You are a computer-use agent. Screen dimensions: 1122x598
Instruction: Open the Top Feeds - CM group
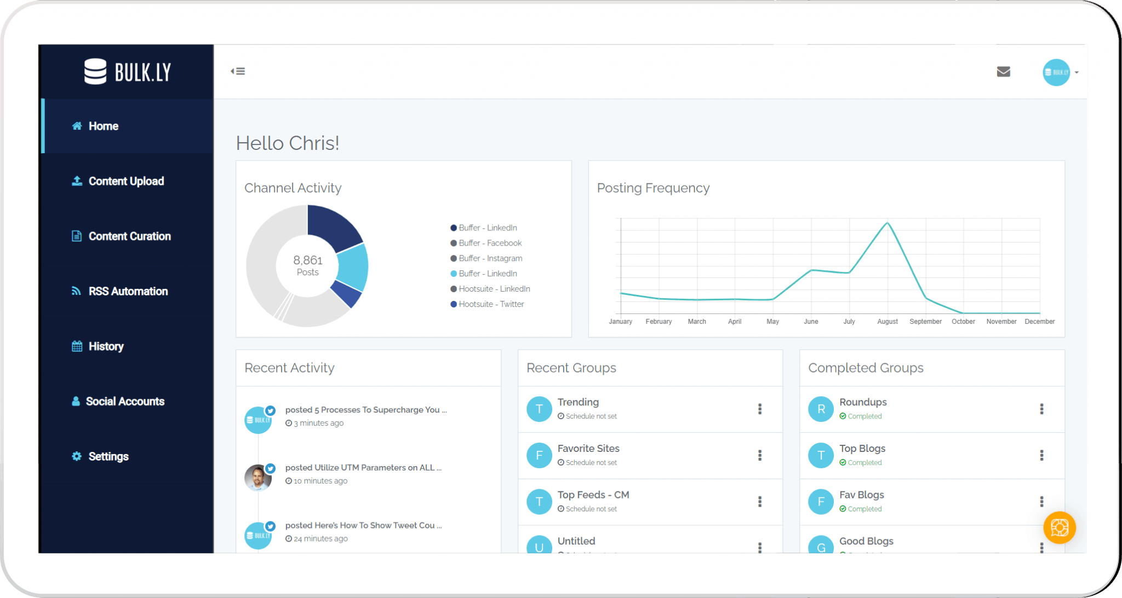pos(593,495)
